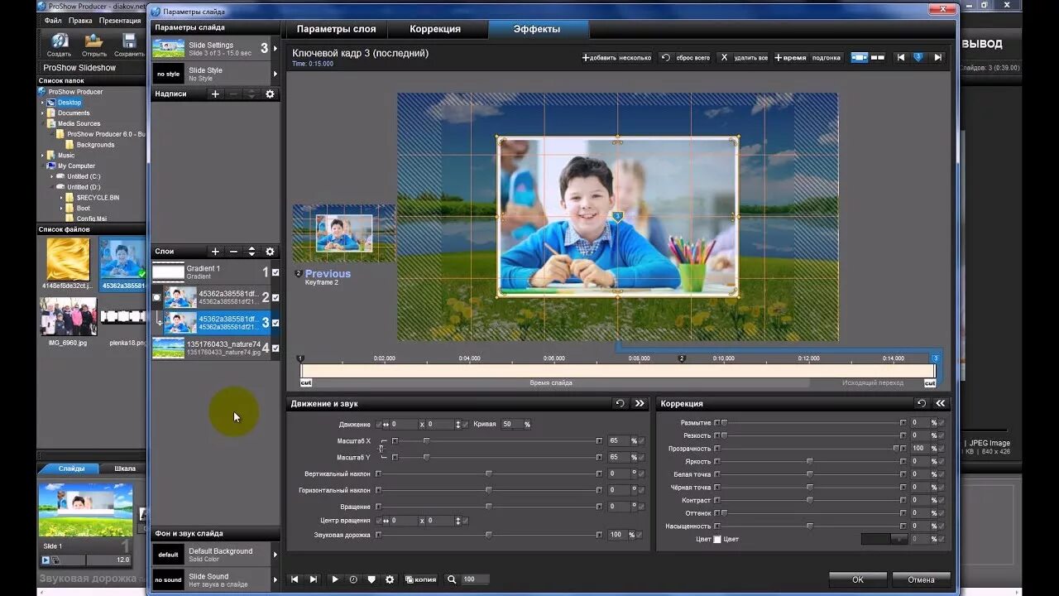Screen dimensions: 1059x596
Task: Open the Параметры слоя tab
Action: [337, 29]
